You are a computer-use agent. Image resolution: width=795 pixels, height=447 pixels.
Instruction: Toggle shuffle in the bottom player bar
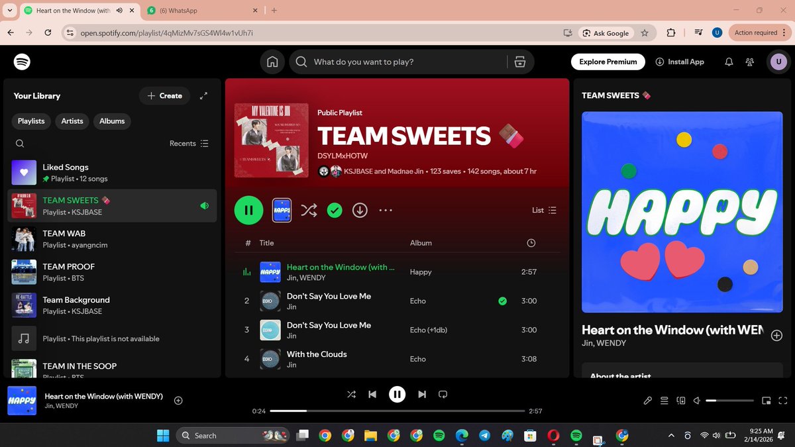pos(351,394)
